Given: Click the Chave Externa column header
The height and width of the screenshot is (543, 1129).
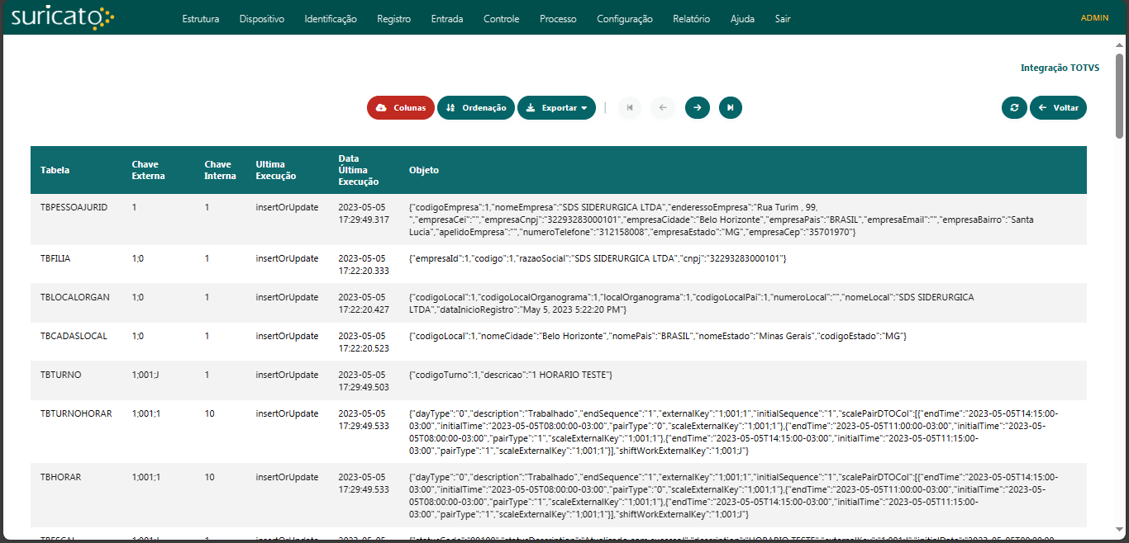Looking at the screenshot, I should click(x=148, y=170).
